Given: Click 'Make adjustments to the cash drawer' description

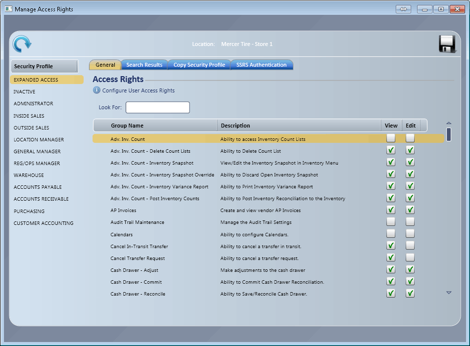Looking at the screenshot, I should tap(263, 270).
